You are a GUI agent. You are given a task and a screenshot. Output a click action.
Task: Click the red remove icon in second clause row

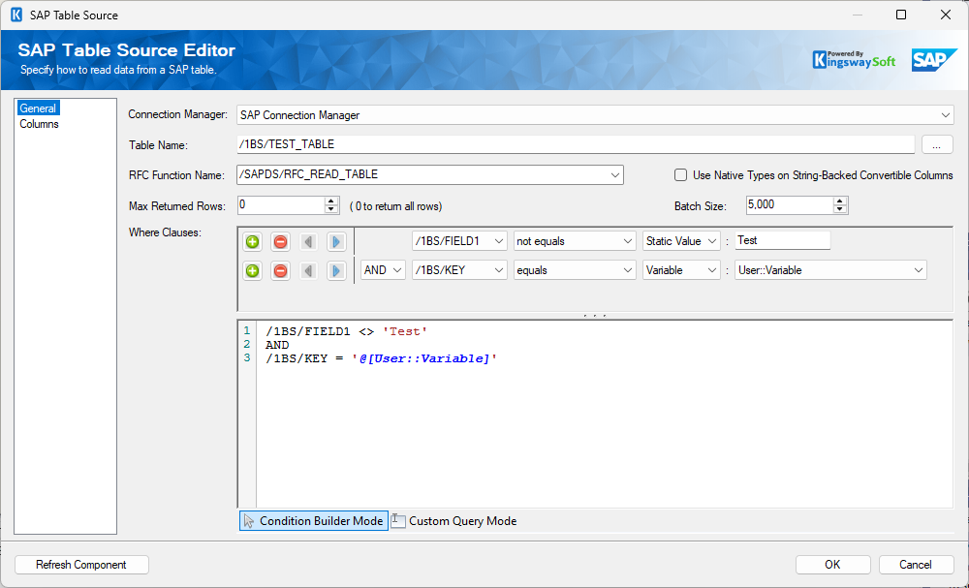coord(280,271)
